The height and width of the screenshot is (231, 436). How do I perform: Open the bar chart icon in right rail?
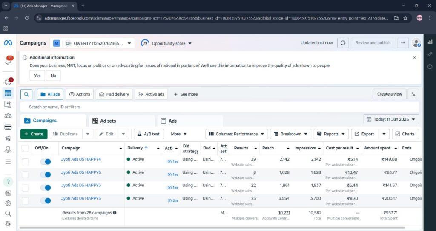[x=430, y=42]
